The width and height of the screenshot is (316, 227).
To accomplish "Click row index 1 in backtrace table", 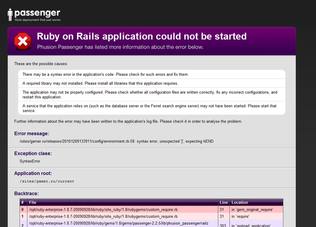I will click(22, 216).
